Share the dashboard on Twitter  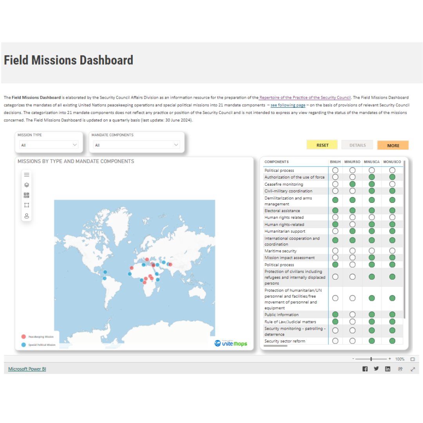(x=376, y=369)
